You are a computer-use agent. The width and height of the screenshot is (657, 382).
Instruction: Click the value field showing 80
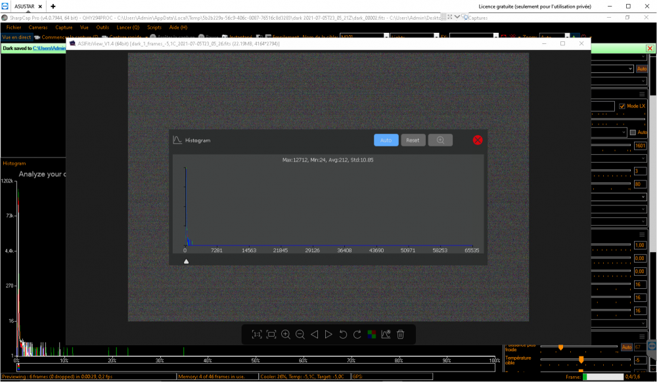pos(640,184)
